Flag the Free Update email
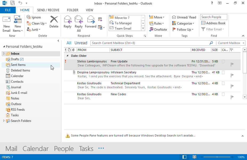Screen dimensions: 247x160 click(x=232, y=64)
